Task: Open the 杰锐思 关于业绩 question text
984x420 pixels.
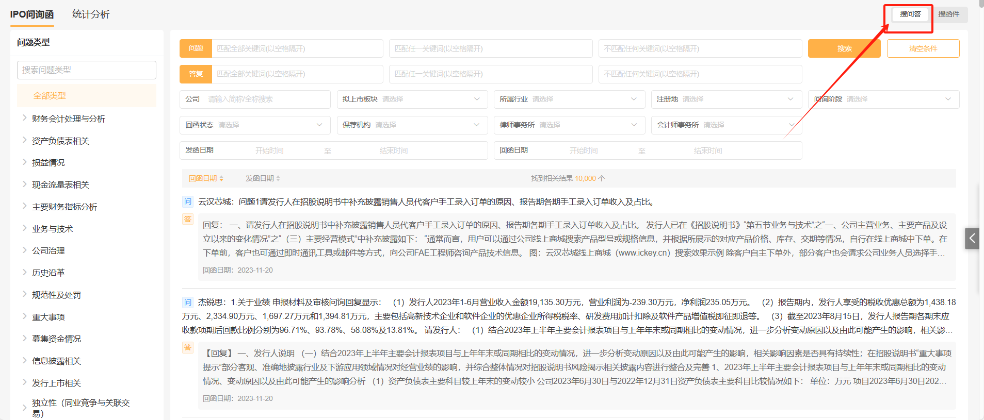Action: point(569,316)
